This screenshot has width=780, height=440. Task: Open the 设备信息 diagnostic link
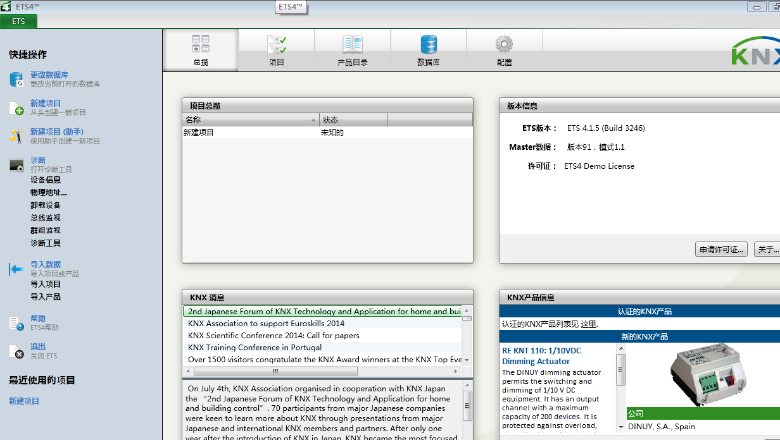[x=46, y=180]
